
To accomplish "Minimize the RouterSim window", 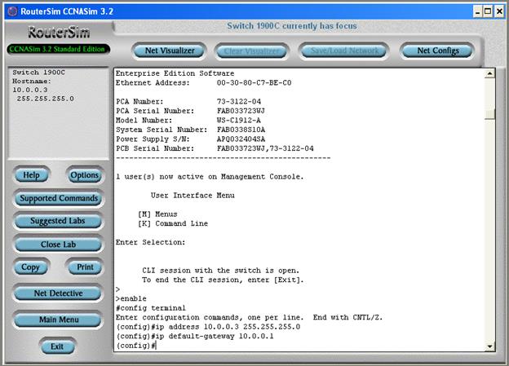I will click(x=476, y=10).
